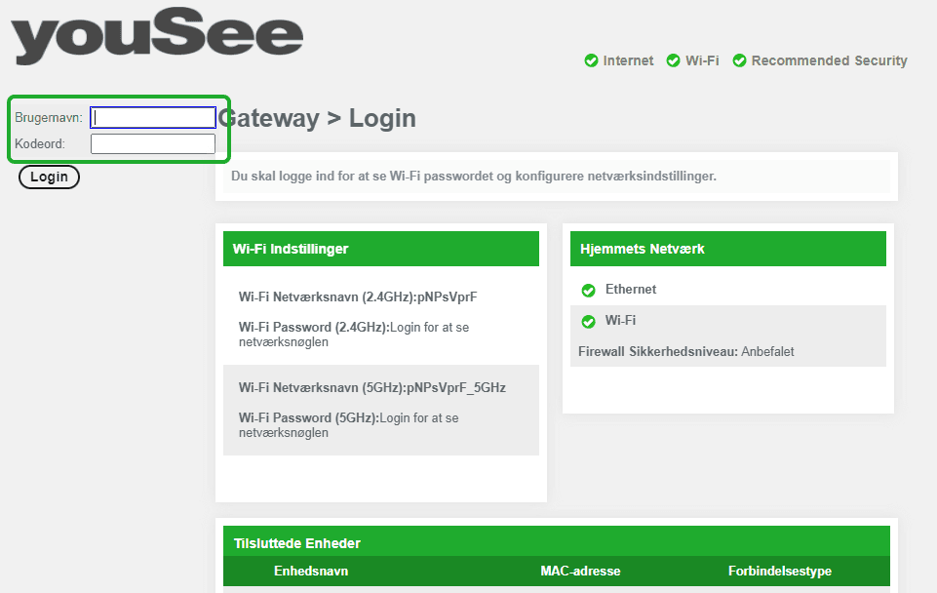
Task: Select the Wi-Fi Indstillinger panel header
Action: [292, 249]
